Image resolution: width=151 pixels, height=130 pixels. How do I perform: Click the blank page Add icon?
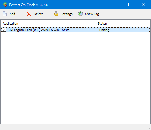pyautogui.click(x=5, y=14)
